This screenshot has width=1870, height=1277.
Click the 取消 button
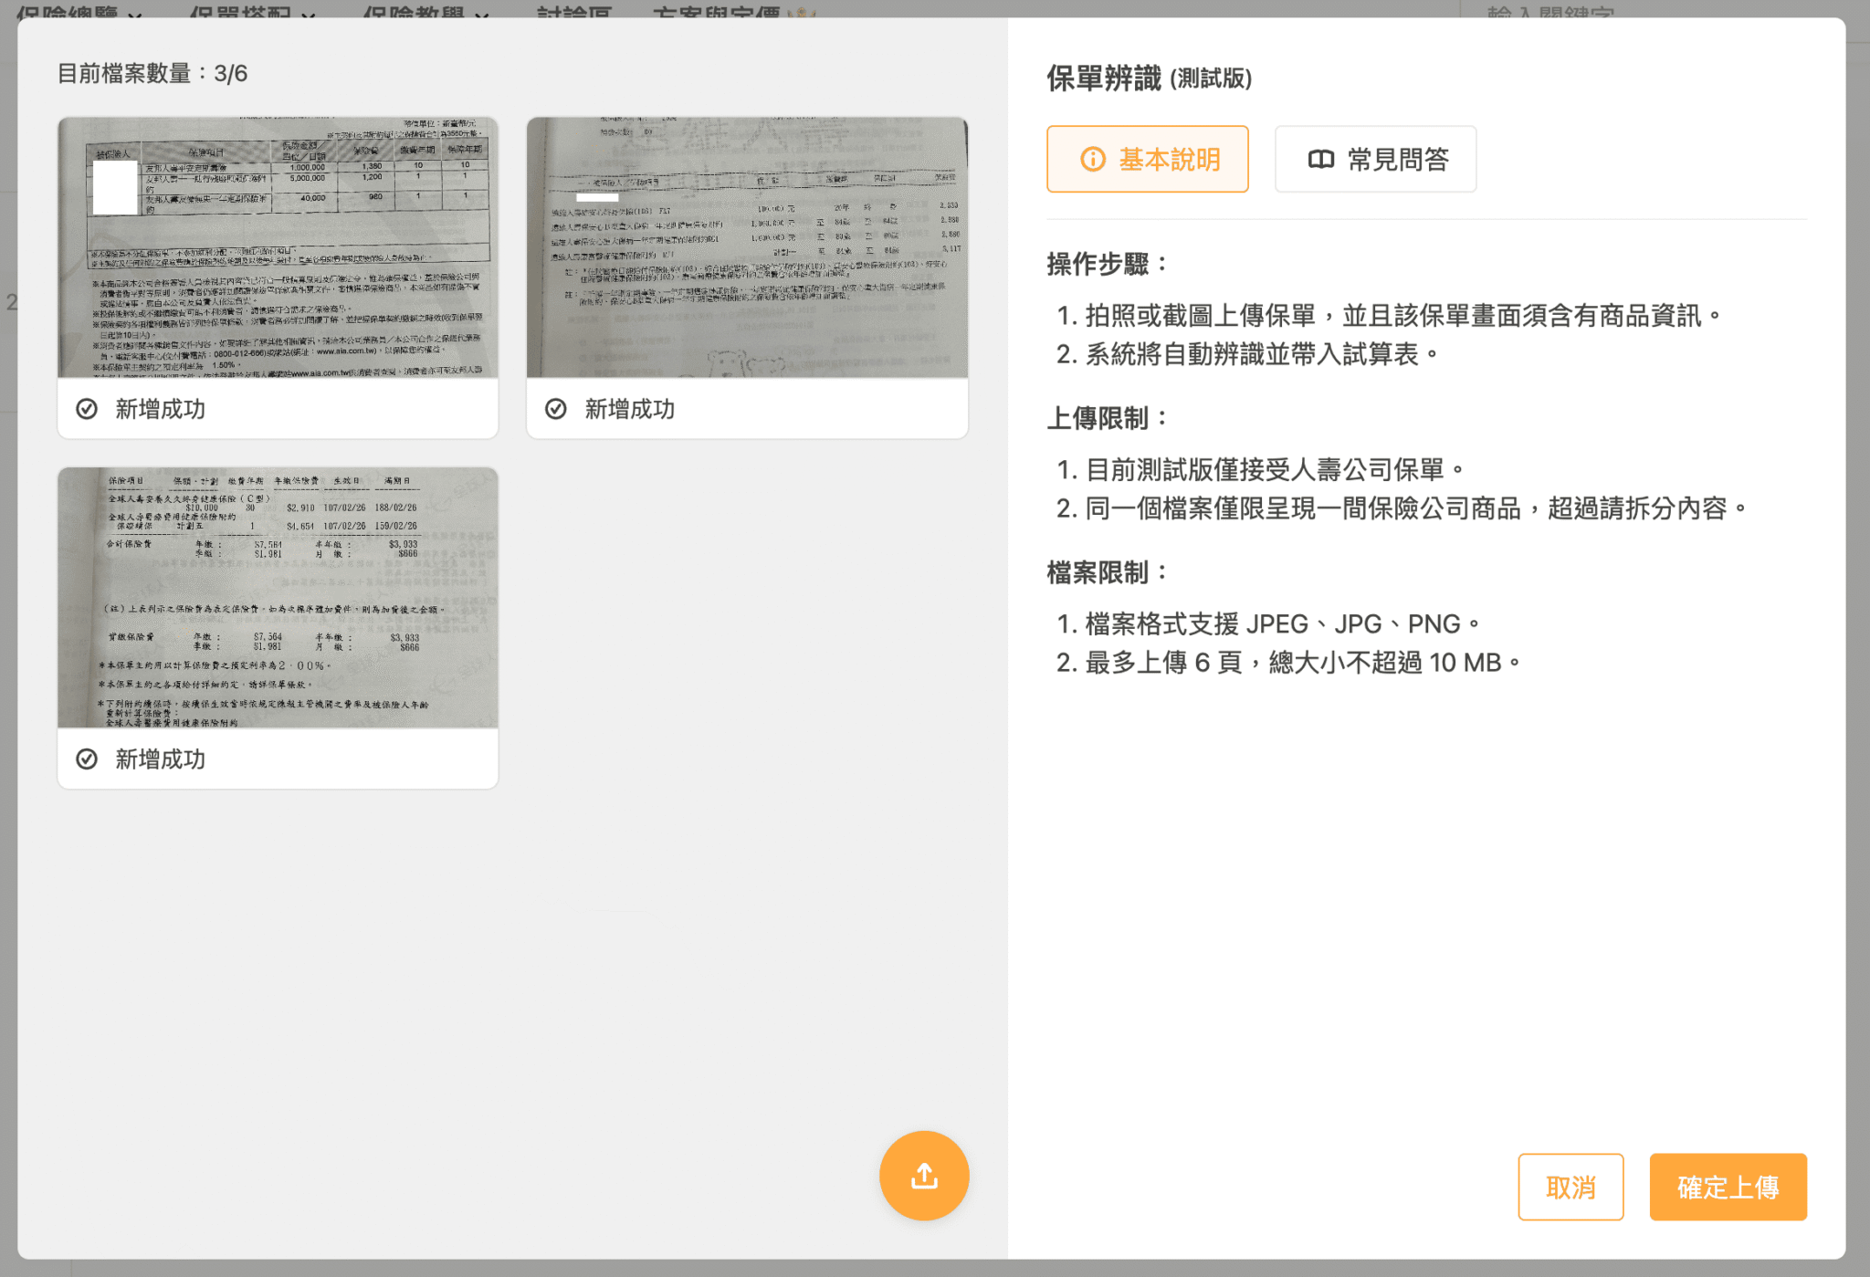[1571, 1187]
